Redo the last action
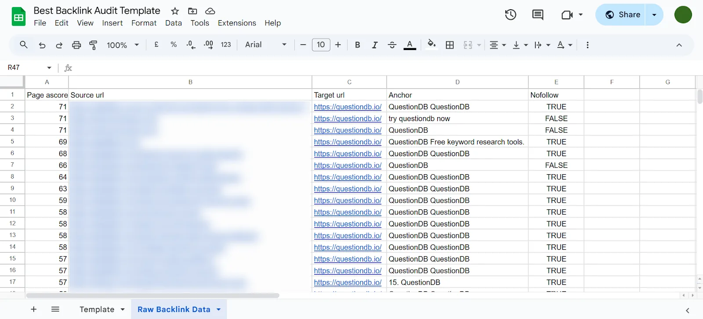Viewport: 703px width, 319px height. click(59, 45)
